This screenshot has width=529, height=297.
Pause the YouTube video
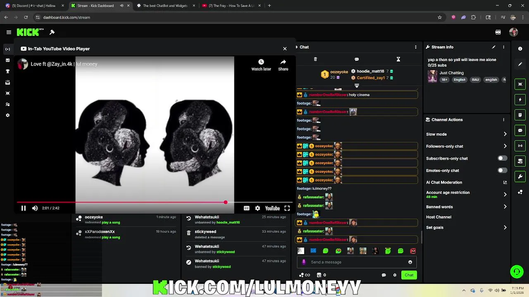[24, 208]
